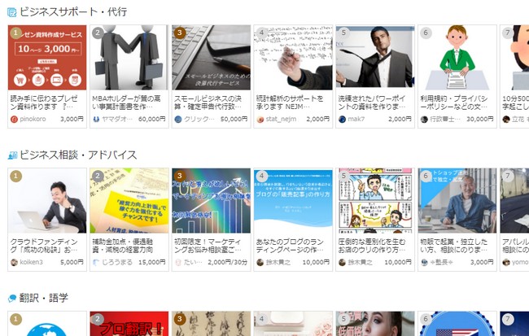Click stat_nejm's seller avatar icon
Viewport: 529px width, 336px height.
pos(260,119)
